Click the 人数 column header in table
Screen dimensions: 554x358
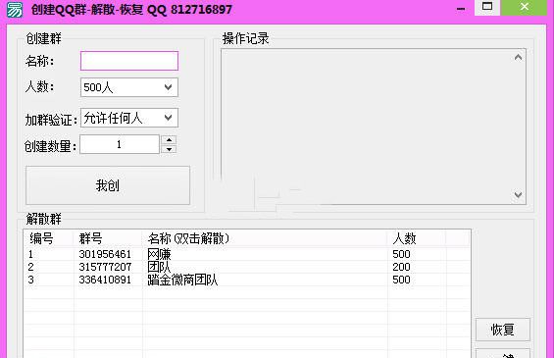[x=416, y=238]
